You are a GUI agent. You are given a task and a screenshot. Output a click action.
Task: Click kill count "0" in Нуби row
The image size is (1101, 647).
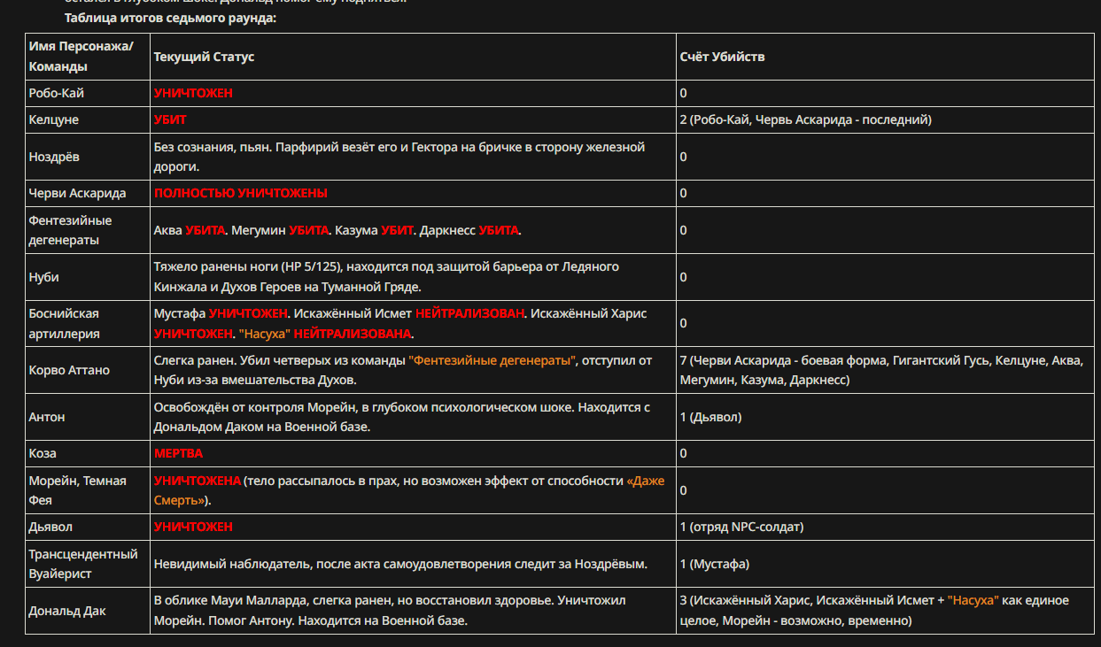(x=684, y=277)
